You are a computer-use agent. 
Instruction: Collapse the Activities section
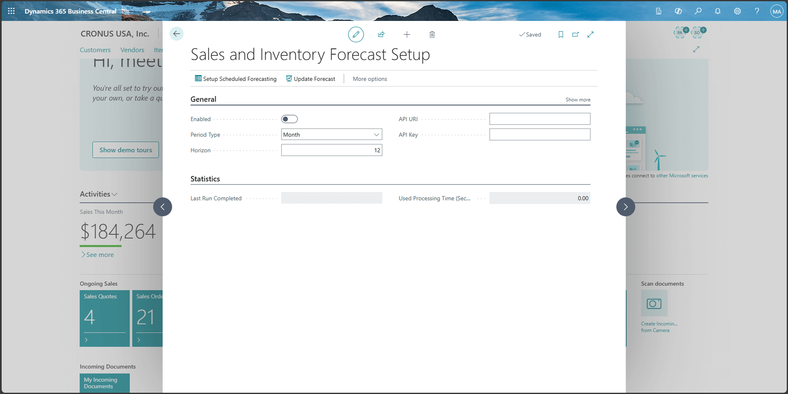pyautogui.click(x=115, y=194)
